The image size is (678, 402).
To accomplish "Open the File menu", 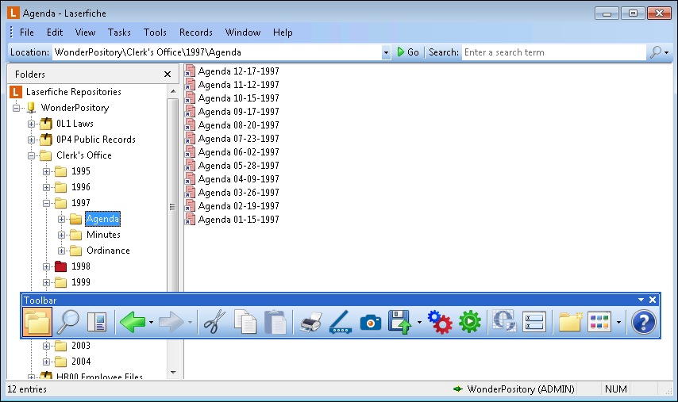I will coord(27,33).
